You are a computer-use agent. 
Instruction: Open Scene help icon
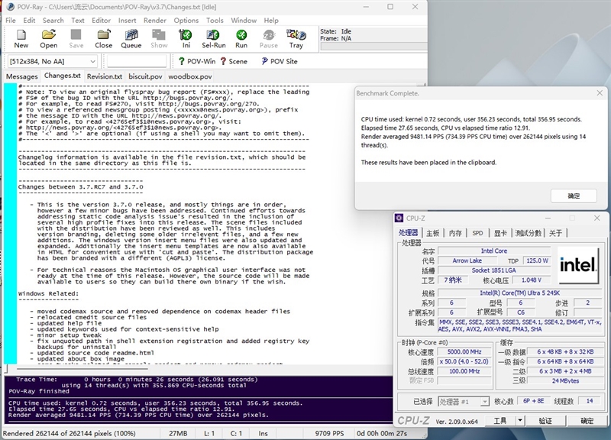click(x=234, y=61)
